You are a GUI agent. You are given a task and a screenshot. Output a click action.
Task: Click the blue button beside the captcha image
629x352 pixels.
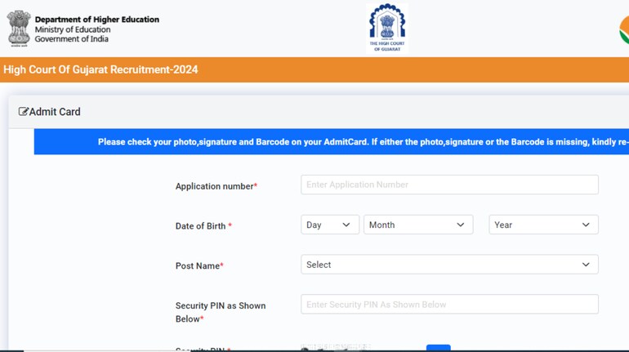(x=438, y=348)
